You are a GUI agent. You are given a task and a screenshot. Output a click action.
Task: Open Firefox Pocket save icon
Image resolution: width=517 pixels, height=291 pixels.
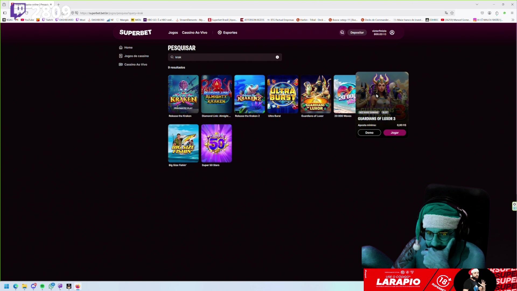pyautogui.click(x=482, y=13)
